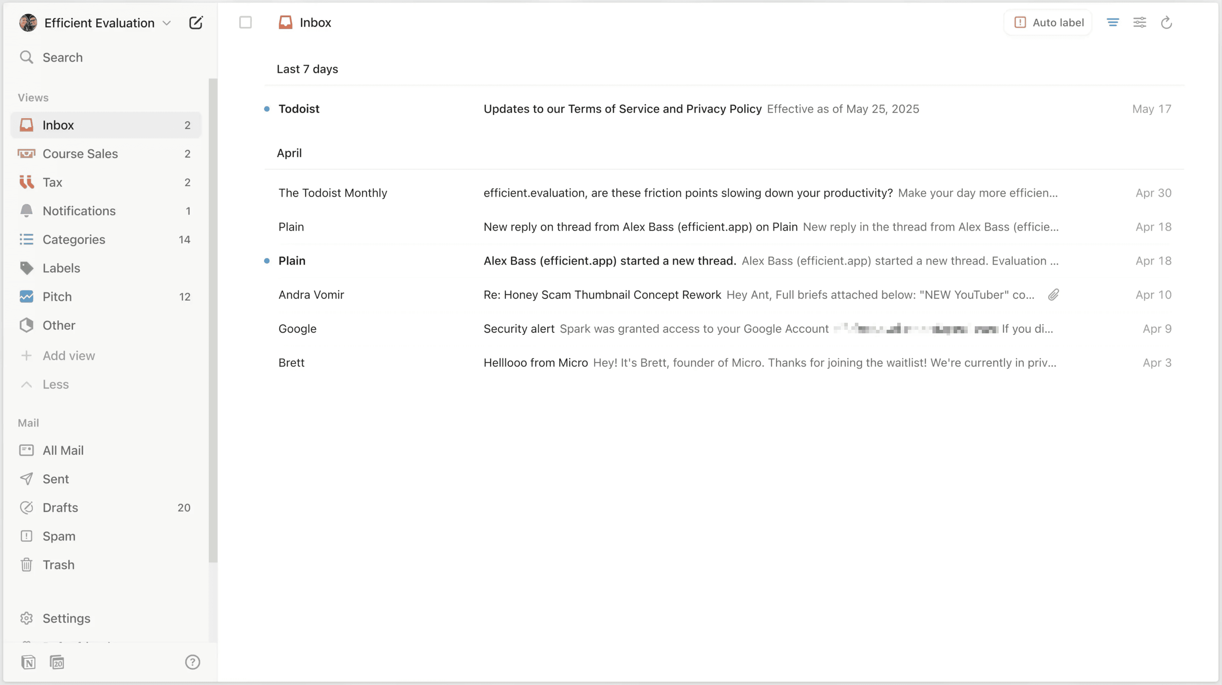
Task: Open the inbox filter options
Action: pos(1112,22)
